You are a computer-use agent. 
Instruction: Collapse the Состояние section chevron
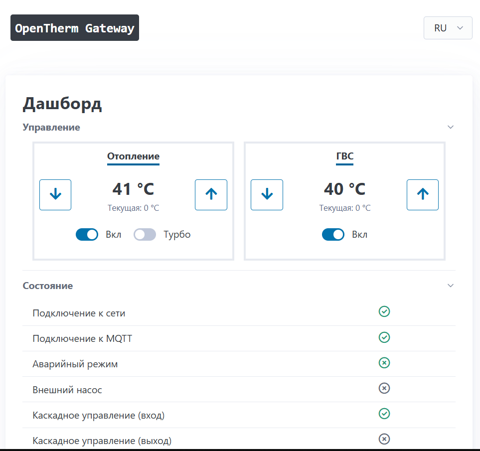[451, 286]
